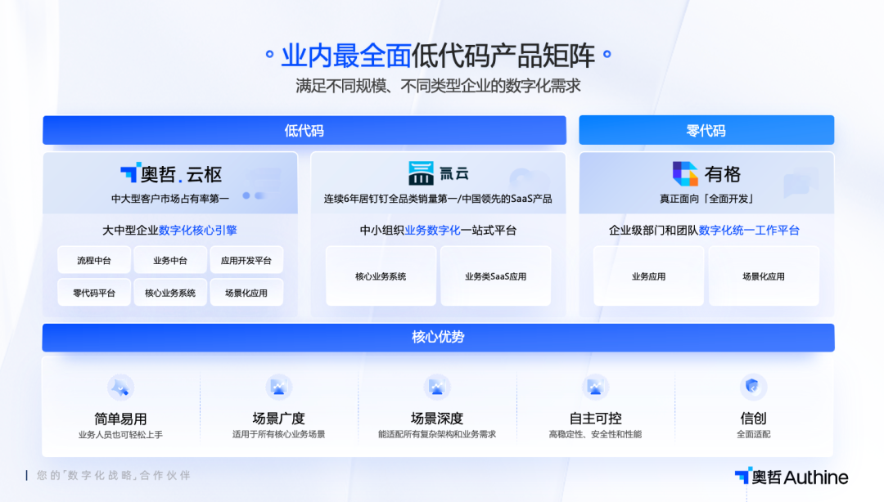Image resolution: width=884 pixels, height=502 pixels.
Task: Open the 应用开发平台 card
Action: point(246,260)
